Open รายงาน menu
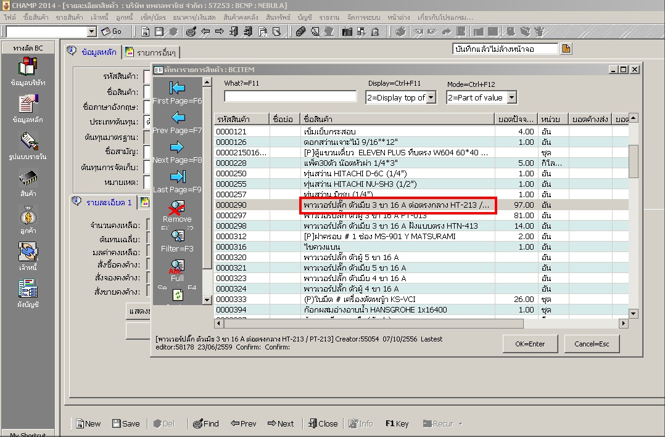The height and width of the screenshot is (437, 665). coord(329,17)
